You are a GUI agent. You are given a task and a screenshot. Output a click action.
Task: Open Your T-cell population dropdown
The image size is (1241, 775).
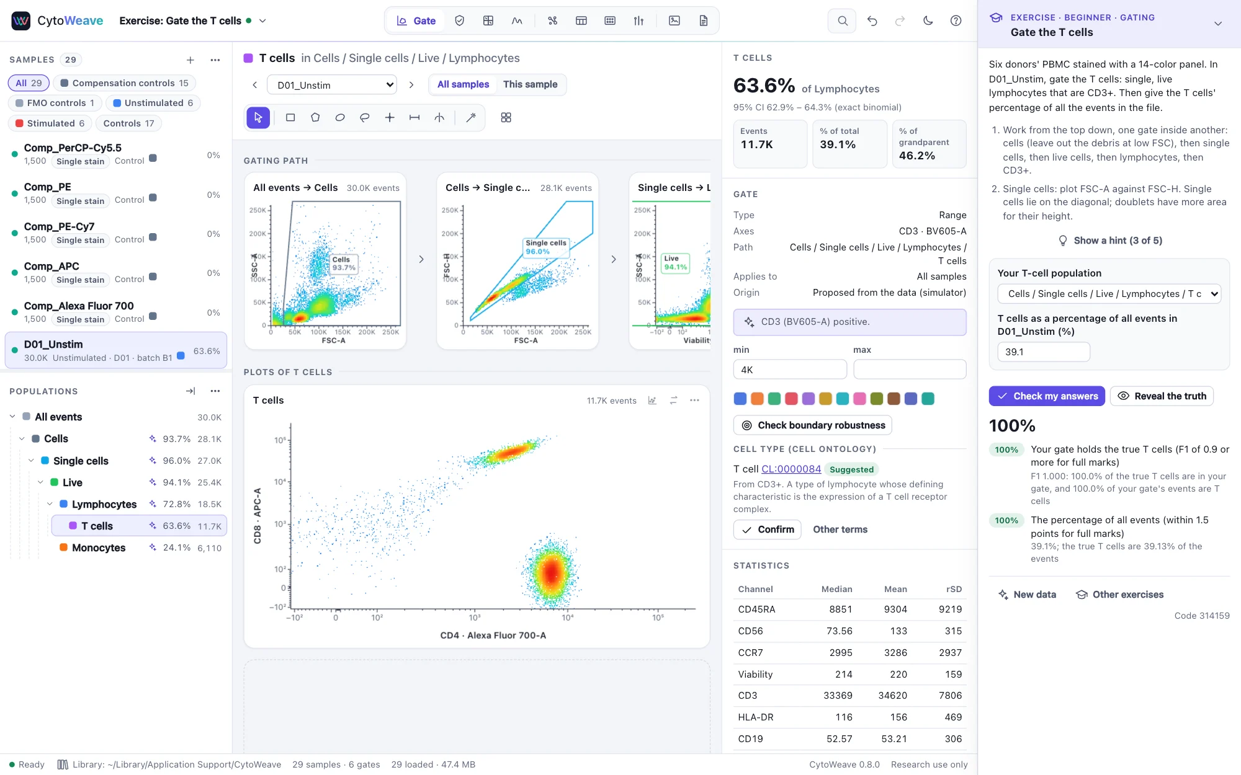click(1109, 294)
